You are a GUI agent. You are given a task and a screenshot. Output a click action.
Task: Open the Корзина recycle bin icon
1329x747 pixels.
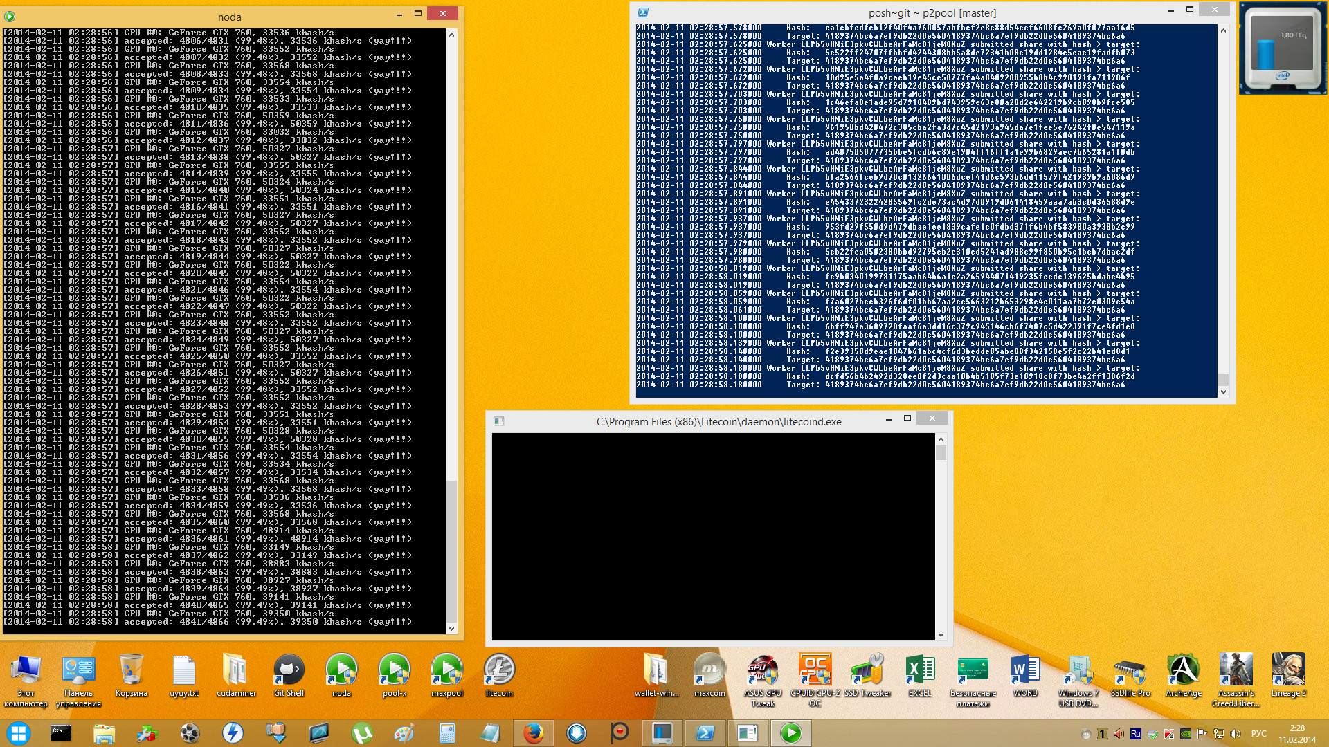point(131,676)
